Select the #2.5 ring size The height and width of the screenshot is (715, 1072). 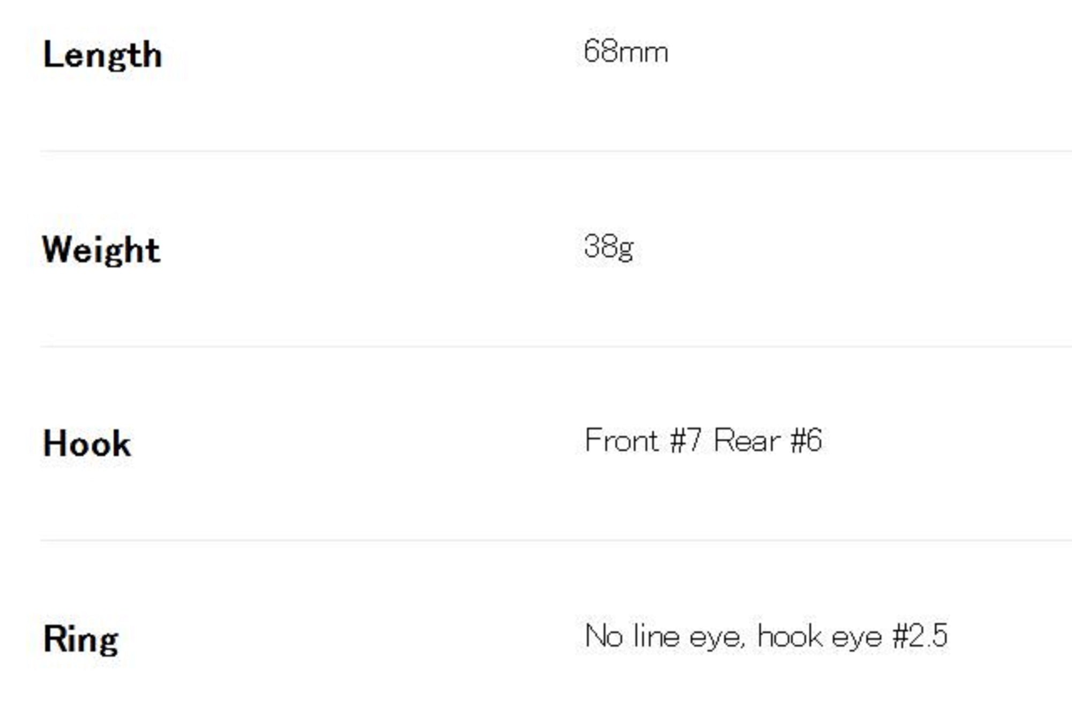coord(920,636)
